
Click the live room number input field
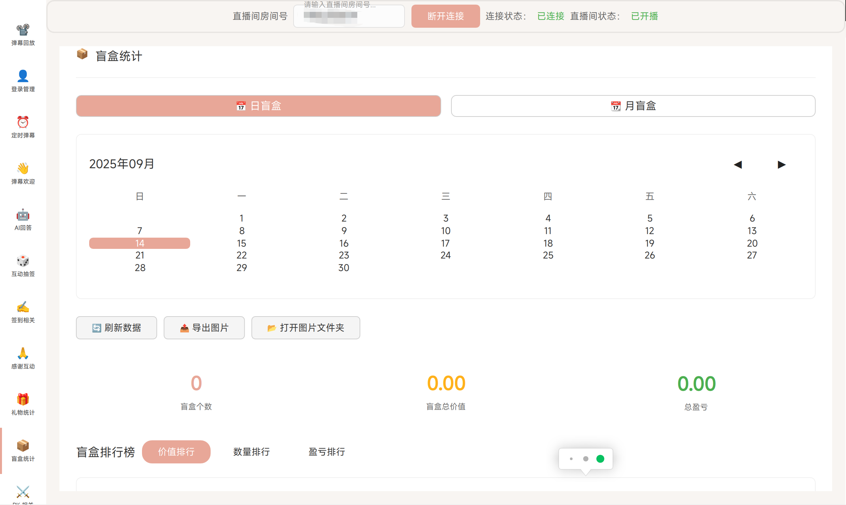pos(349,16)
